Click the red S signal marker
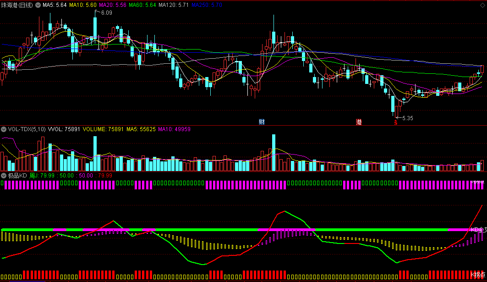Image resolution: width=487 pixels, height=282 pixels. [396, 122]
